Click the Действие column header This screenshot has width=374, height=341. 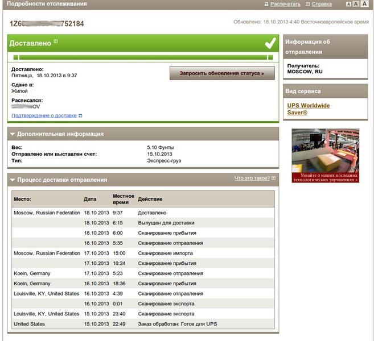click(150, 199)
